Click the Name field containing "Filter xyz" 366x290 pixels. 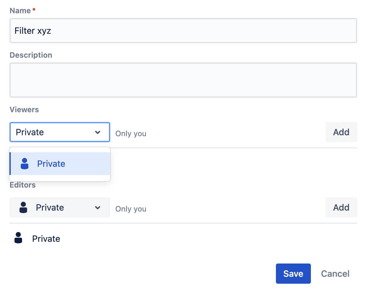click(x=183, y=31)
